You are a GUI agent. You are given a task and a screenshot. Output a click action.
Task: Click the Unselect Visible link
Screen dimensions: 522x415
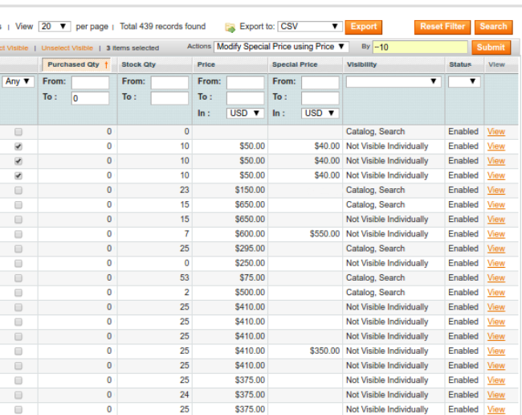click(x=67, y=48)
